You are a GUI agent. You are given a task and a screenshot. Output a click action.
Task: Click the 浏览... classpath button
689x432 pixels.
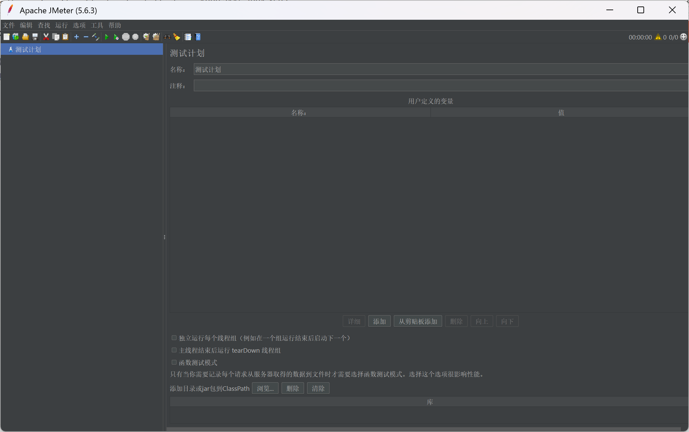click(x=265, y=388)
